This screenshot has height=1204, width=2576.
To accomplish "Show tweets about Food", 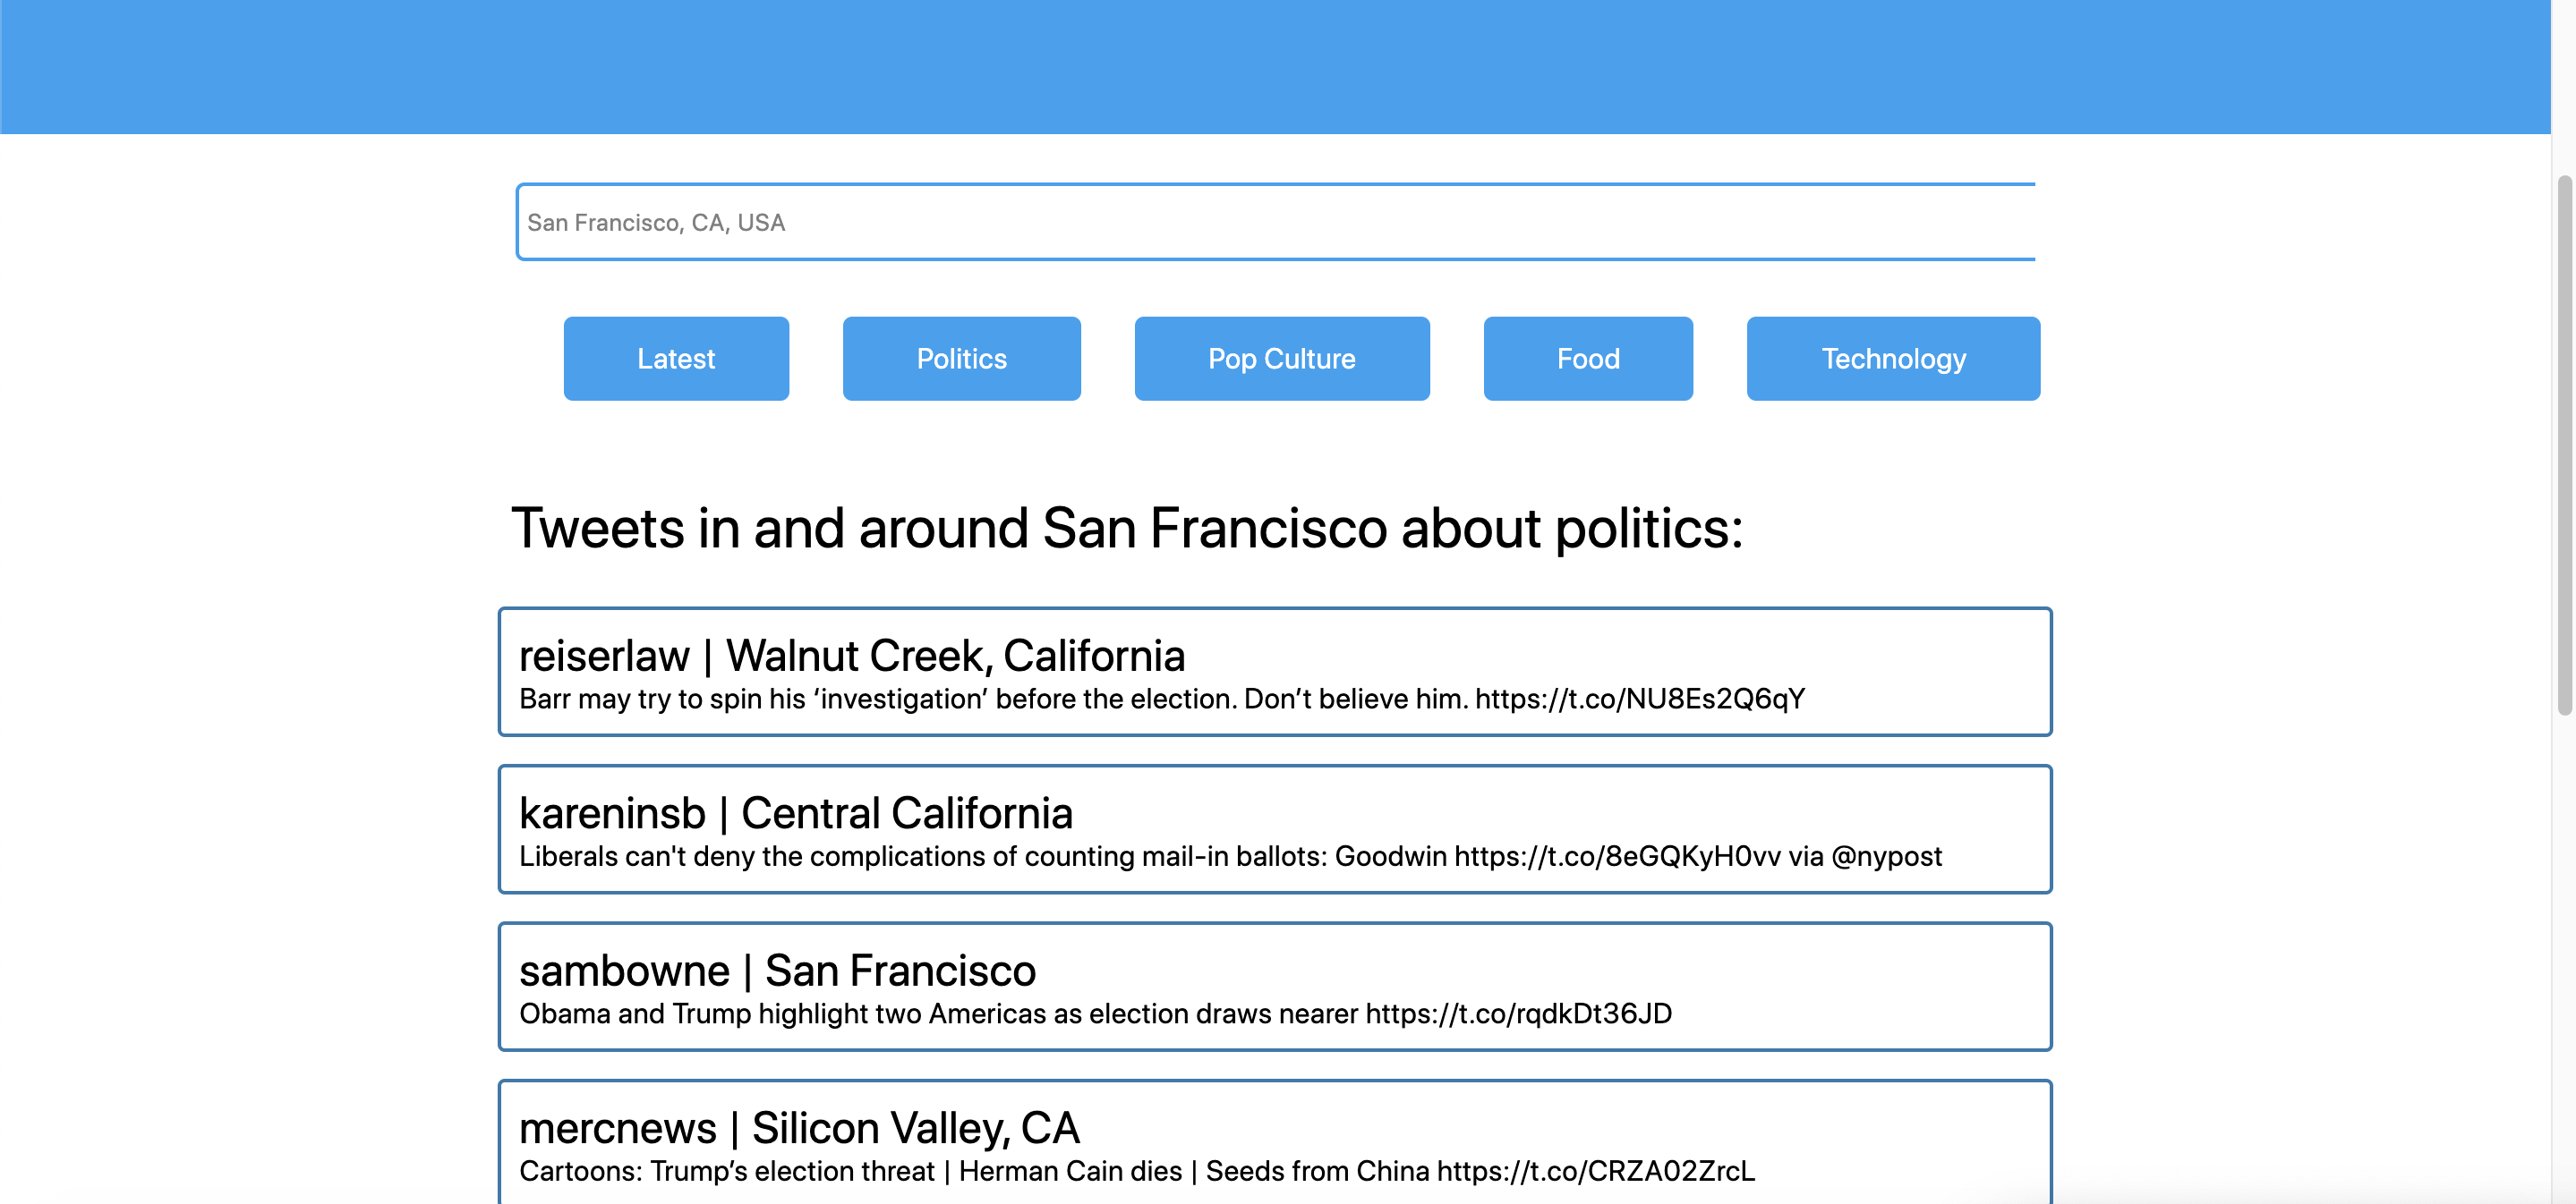I will 1587,359.
